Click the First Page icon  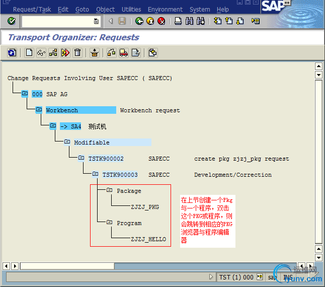[x=218, y=21]
